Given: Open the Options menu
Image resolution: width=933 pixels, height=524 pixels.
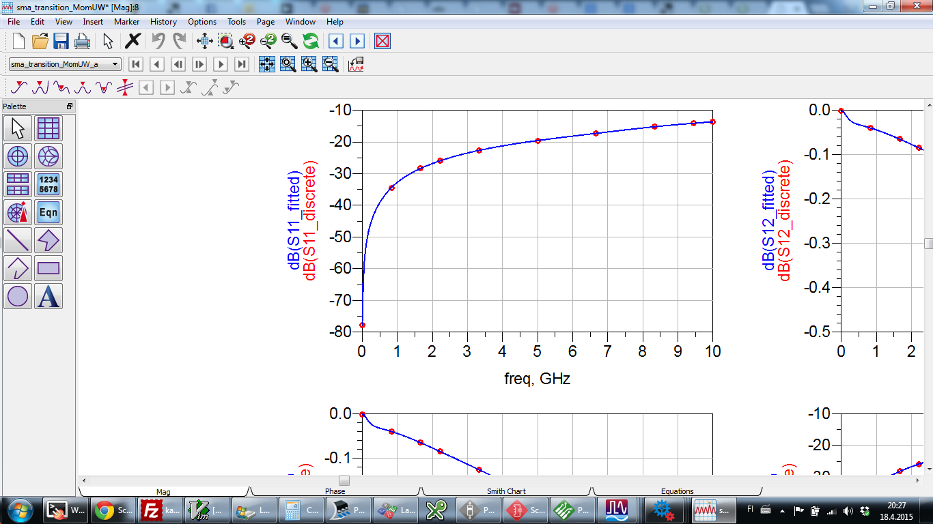Looking at the screenshot, I should [202, 22].
